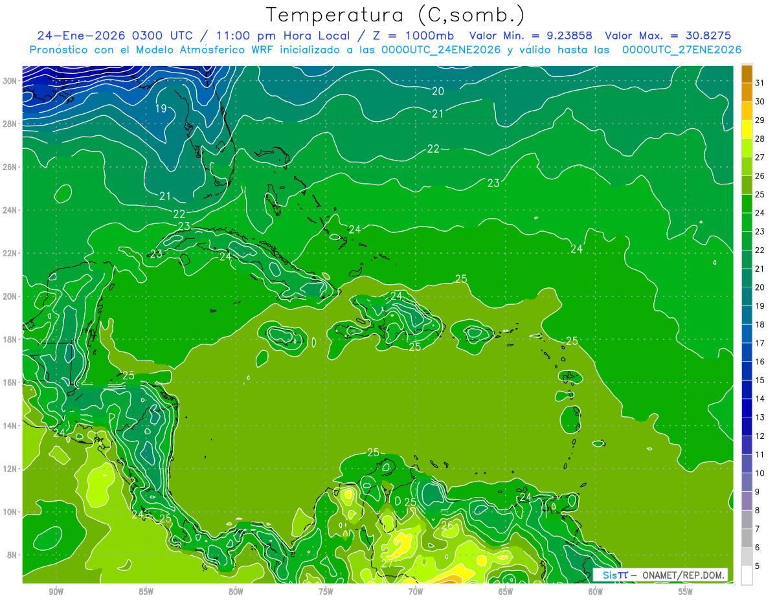Click the 85W longitude axis label

[x=146, y=592]
